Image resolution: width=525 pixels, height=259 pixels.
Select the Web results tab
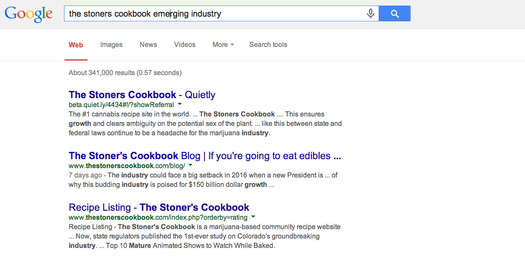point(76,45)
